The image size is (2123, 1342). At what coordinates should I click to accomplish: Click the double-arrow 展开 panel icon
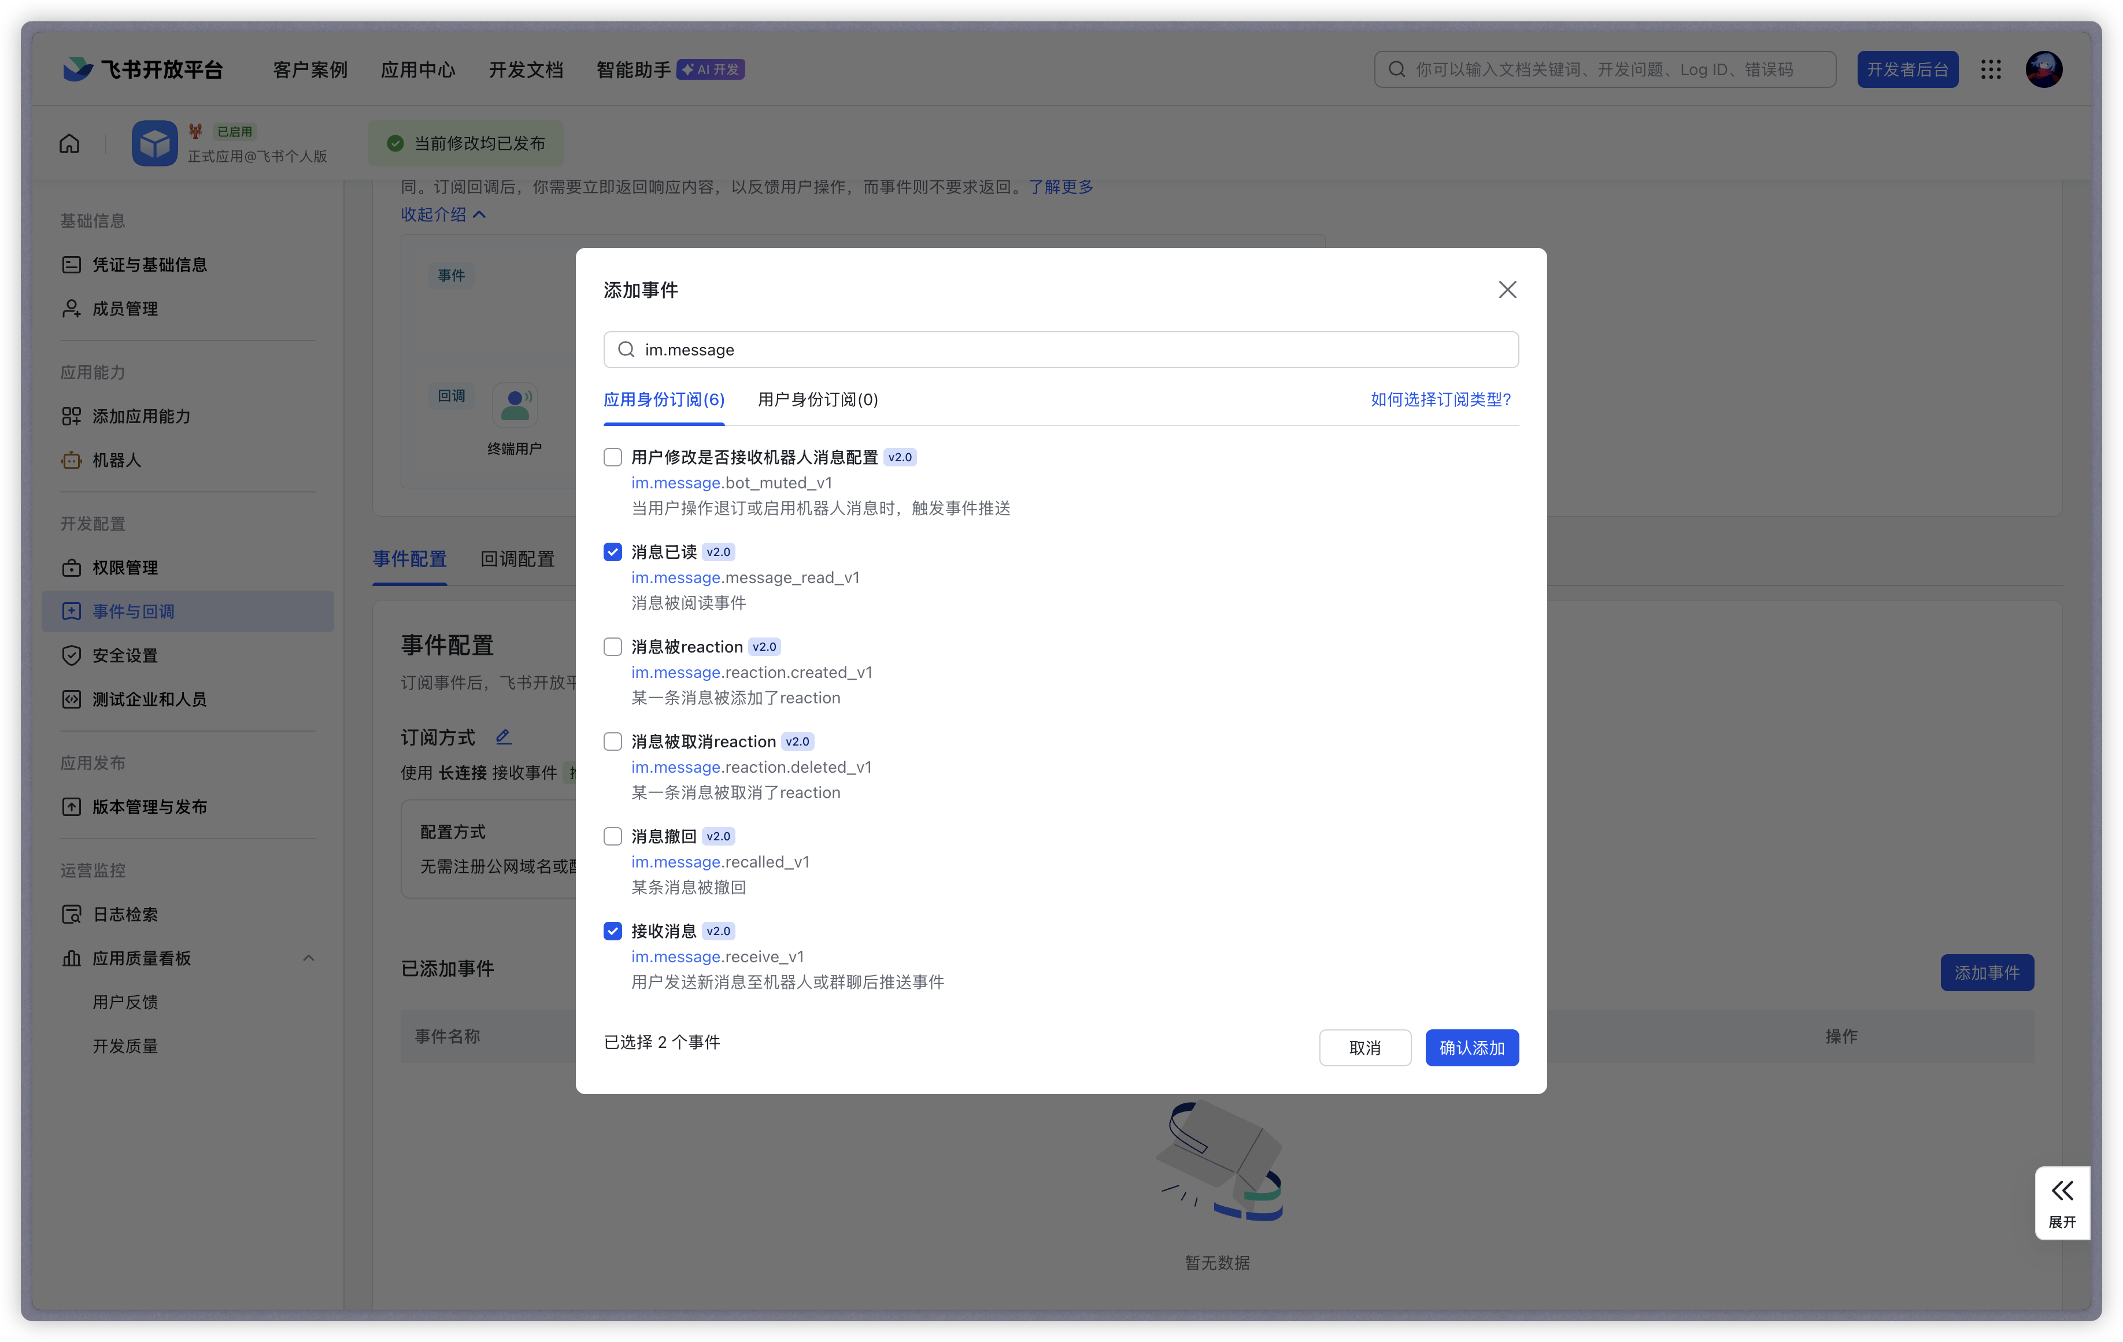(2061, 1191)
